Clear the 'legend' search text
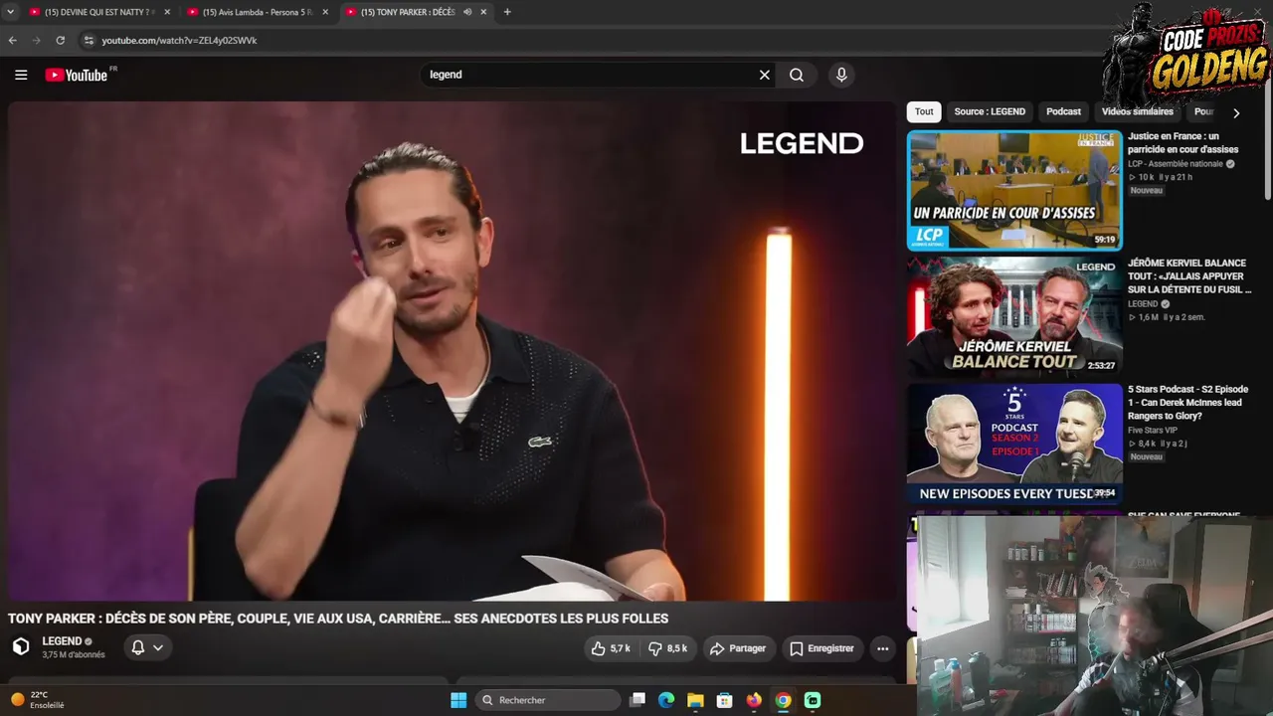 point(765,75)
